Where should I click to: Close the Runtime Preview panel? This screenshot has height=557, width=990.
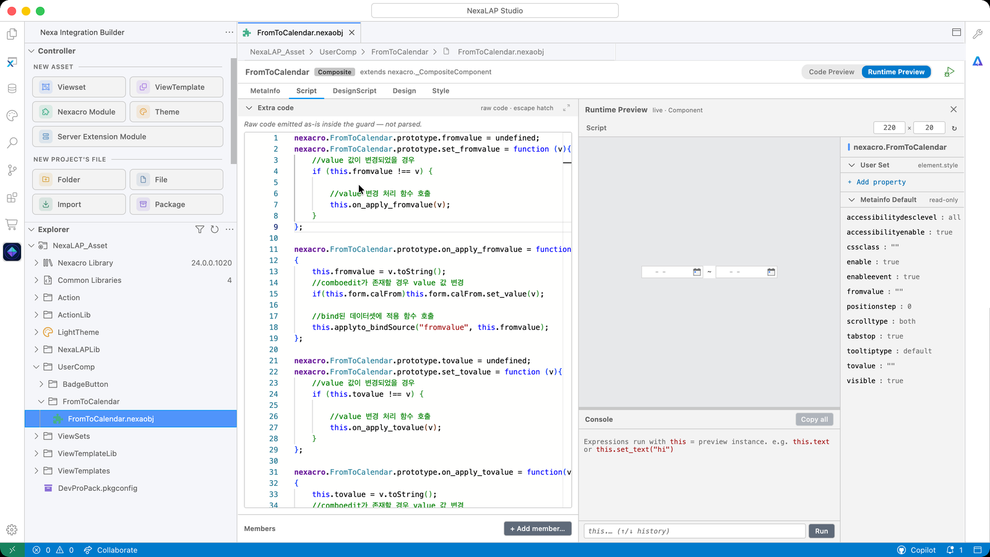click(x=953, y=110)
